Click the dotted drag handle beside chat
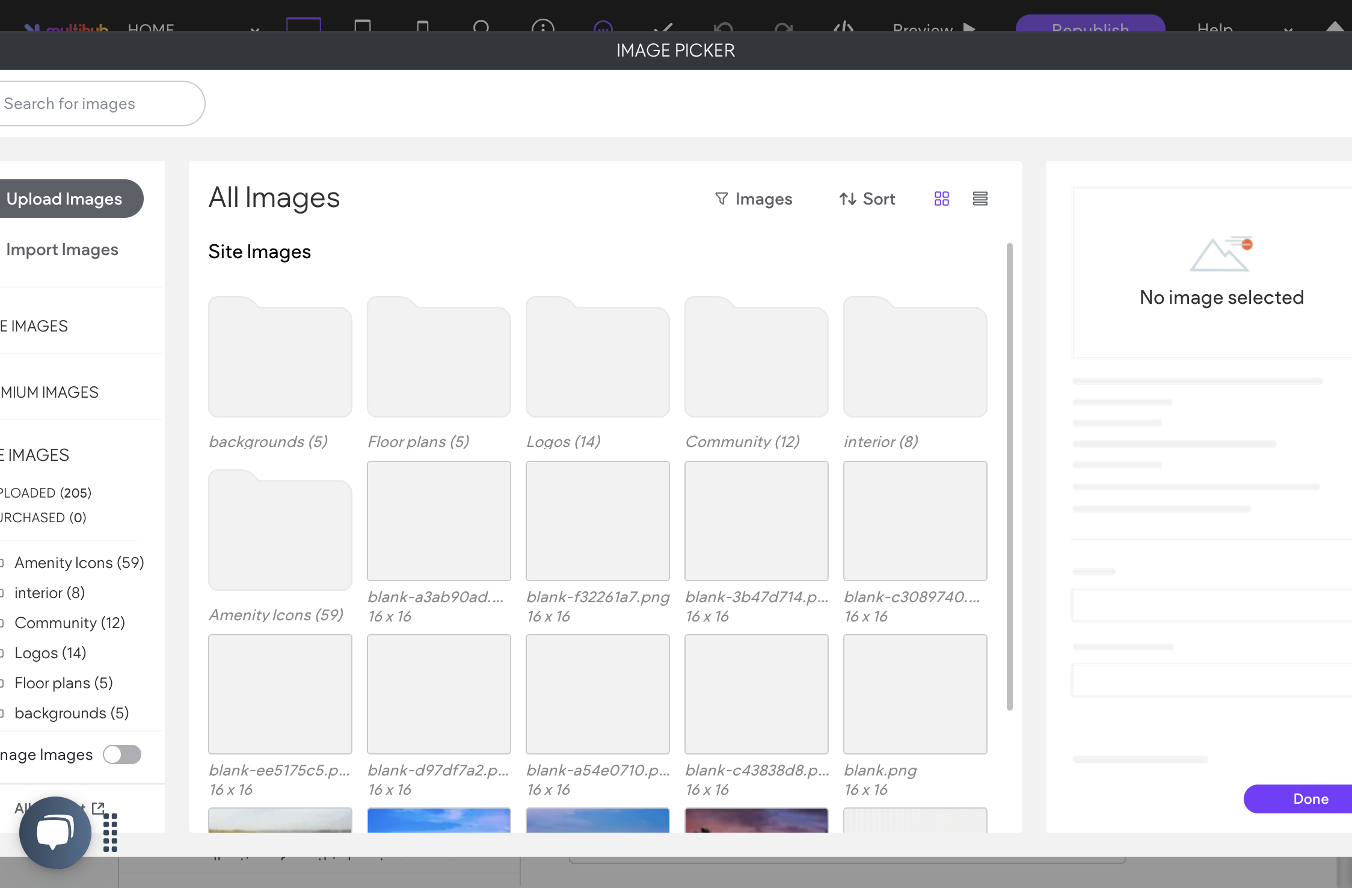This screenshot has width=1352, height=888. pos(110,833)
